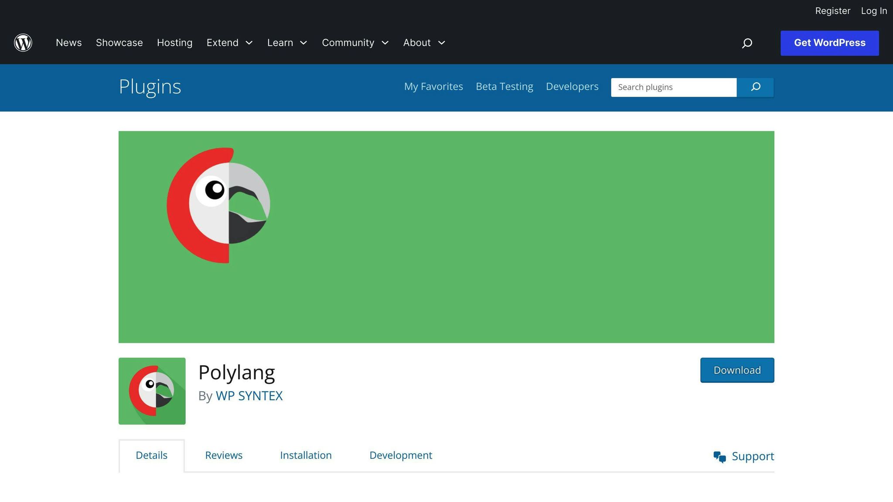Expand the About menu chevron
This screenshot has width=893, height=502.
click(x=441, y=43)
